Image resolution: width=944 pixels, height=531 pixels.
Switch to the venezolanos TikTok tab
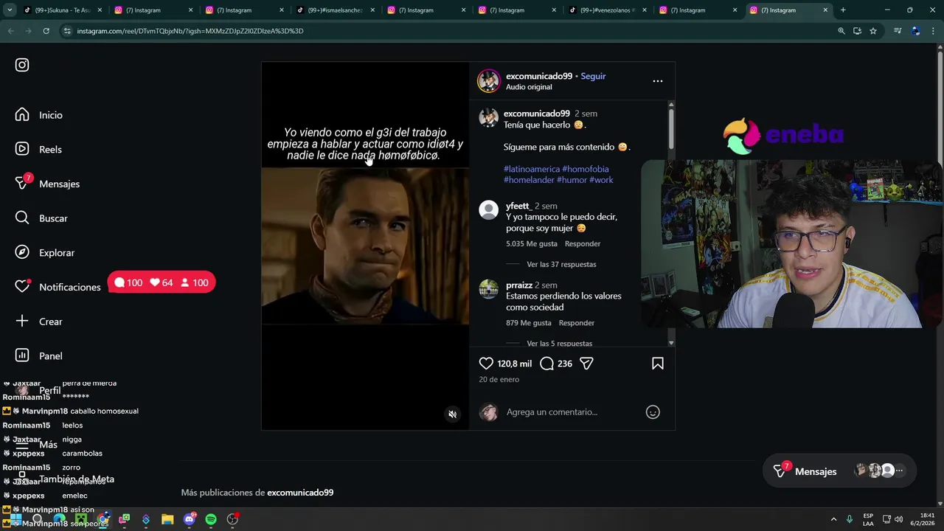608,10
